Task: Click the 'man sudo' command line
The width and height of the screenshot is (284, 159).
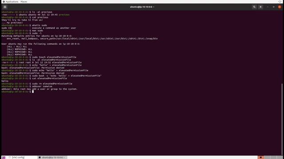Action: [22, 30]
